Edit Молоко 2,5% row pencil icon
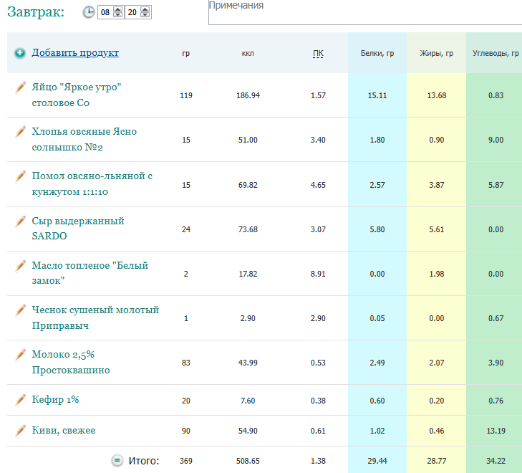The width and height of the screenshot is (522, 473). (x=20, y=355)
